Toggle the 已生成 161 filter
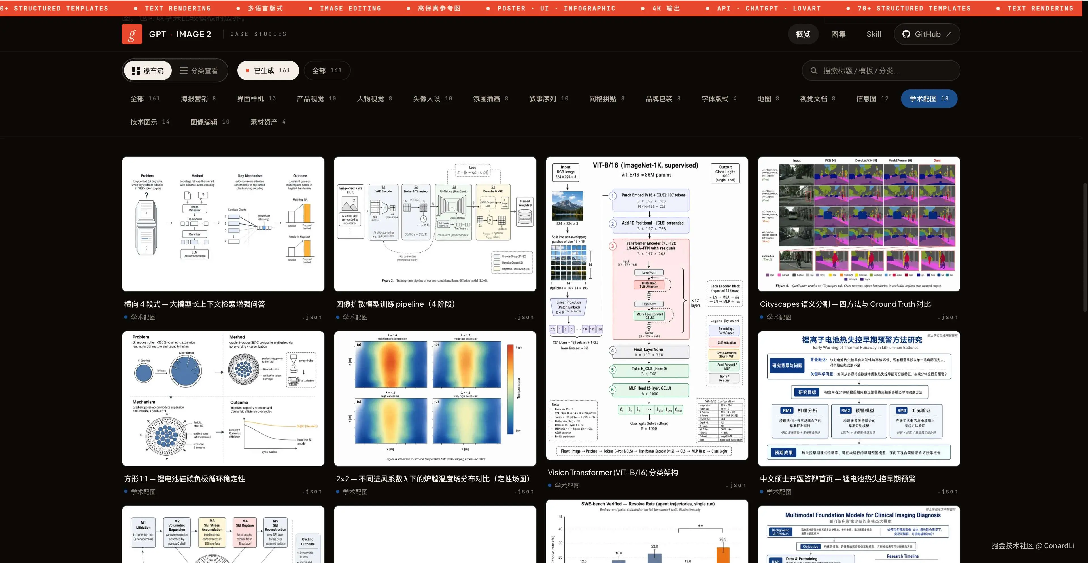The height and width of the screenshot is (563, 1088). [x=268, y=71]
